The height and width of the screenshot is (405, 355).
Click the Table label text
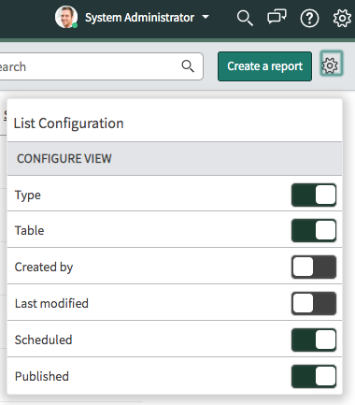click(x=29, y=230)
